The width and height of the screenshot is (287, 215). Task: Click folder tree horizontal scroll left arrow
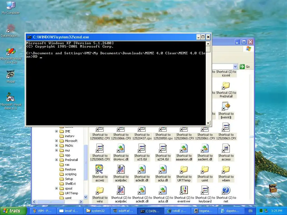[34, 202]
